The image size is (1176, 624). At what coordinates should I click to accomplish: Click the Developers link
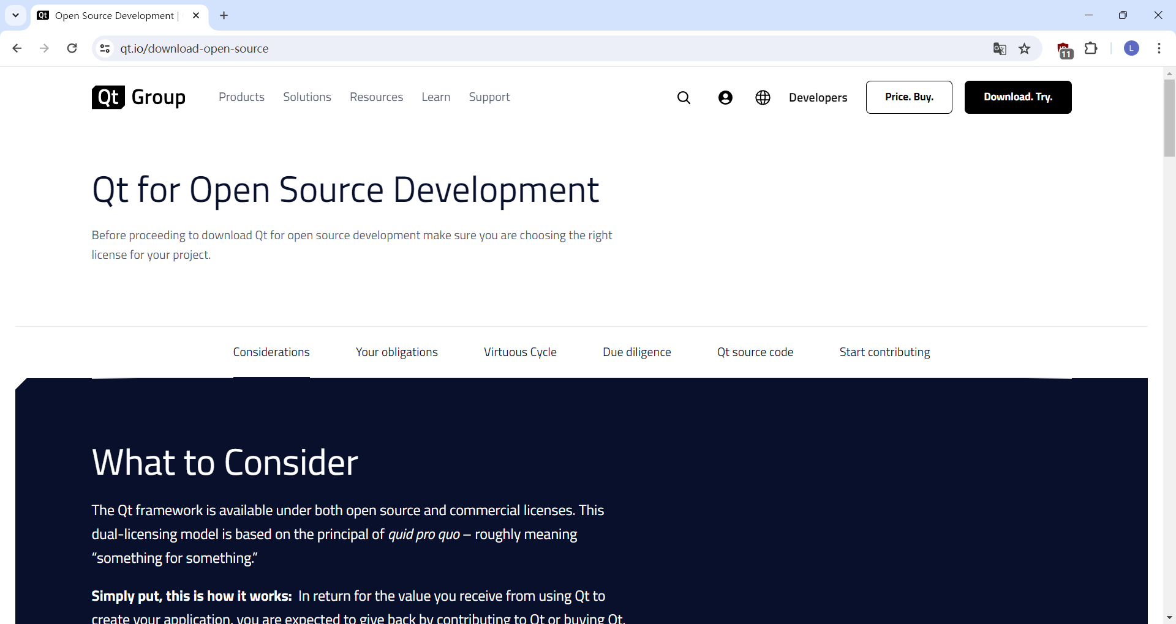(x=818, y=98)
